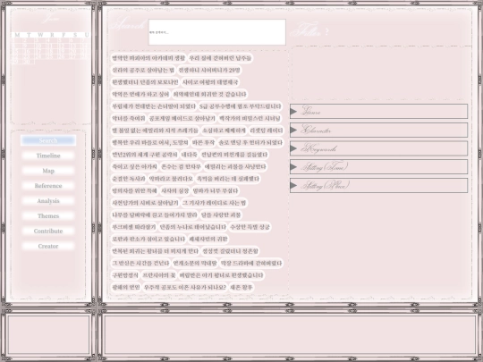The height and width of the screenshot is (362, 483).
Task: Click the tag 광해의 연인
Action: pyautogui.click(x=126, y=287)
